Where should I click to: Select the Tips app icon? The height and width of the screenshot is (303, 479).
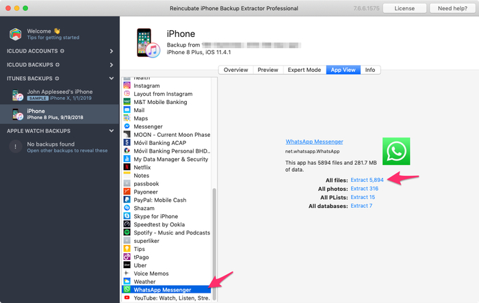coord(127,249)
